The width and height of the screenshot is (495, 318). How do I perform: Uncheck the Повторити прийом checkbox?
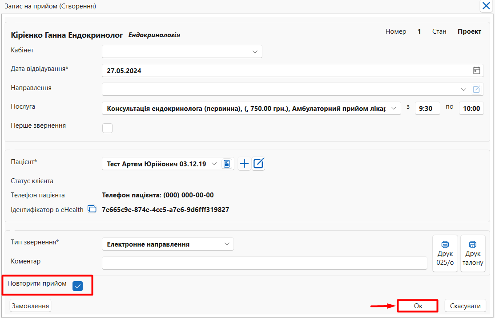pos(78,286)
